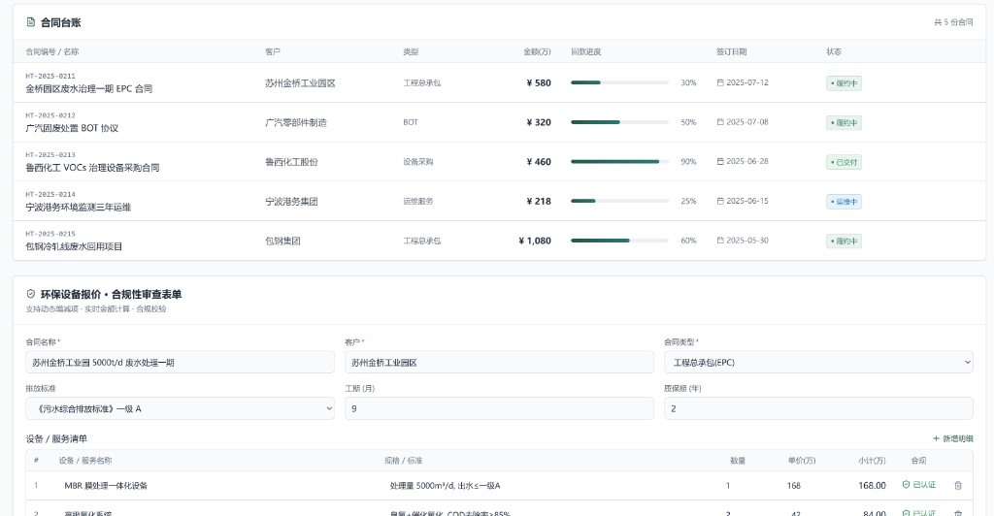This screenshot has height=516, width=994.
Task: Click type cell 运维服务
Action: coord(417,201)
